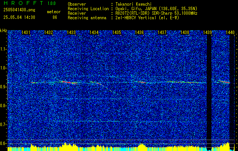This screenshot has width=238, height=151.
Task: Click the Receiver label
Action: [x=77, y=13]
